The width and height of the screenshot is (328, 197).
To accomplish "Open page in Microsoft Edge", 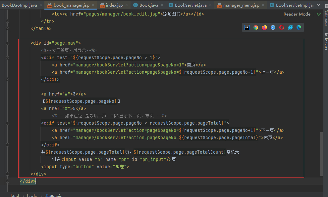I will (x=299, y=27).
